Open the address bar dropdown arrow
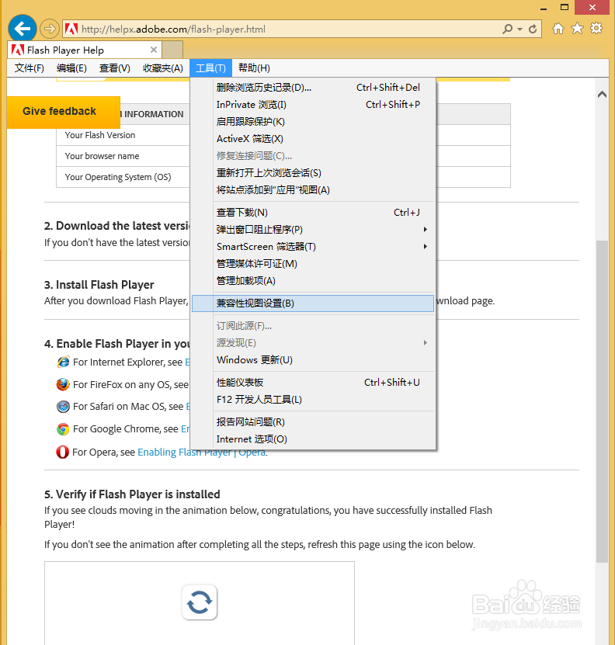The height and width of the screenshot is (645, 615). pos(519,29)
